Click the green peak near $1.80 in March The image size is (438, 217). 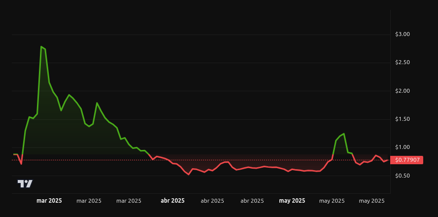point(97,103)
